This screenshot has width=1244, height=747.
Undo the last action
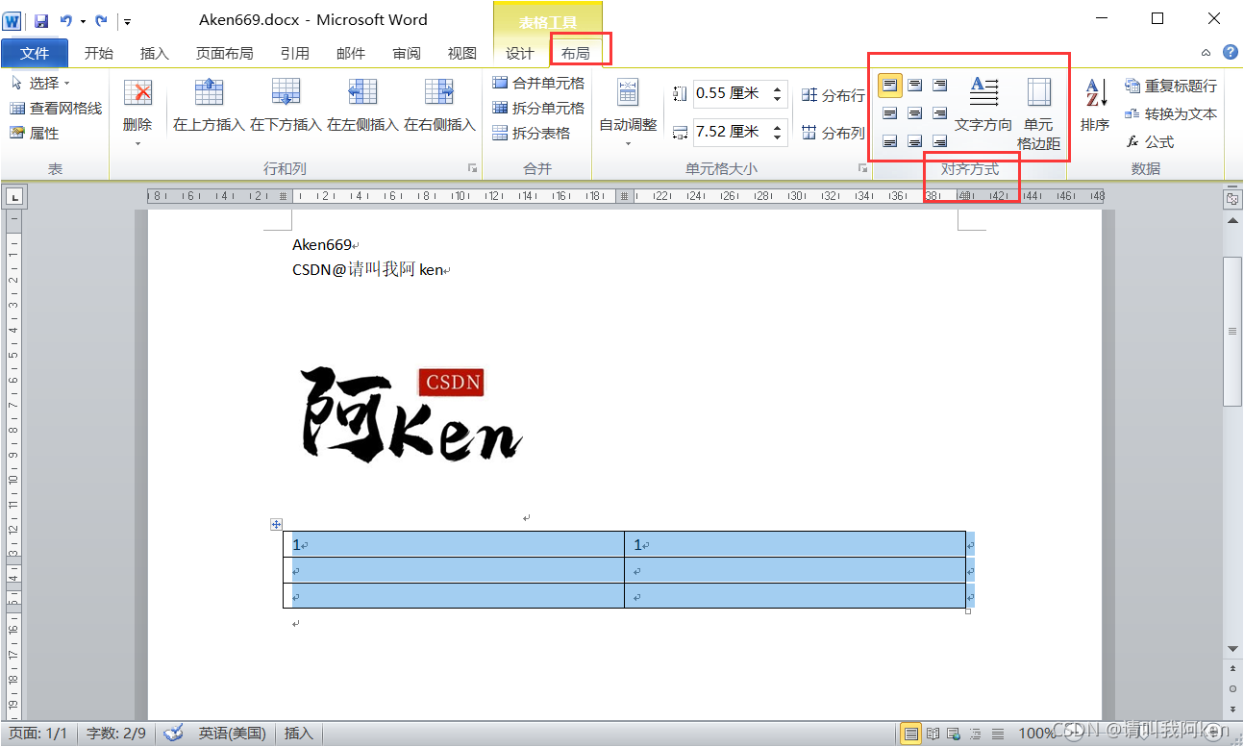click(x=66, y=20)
